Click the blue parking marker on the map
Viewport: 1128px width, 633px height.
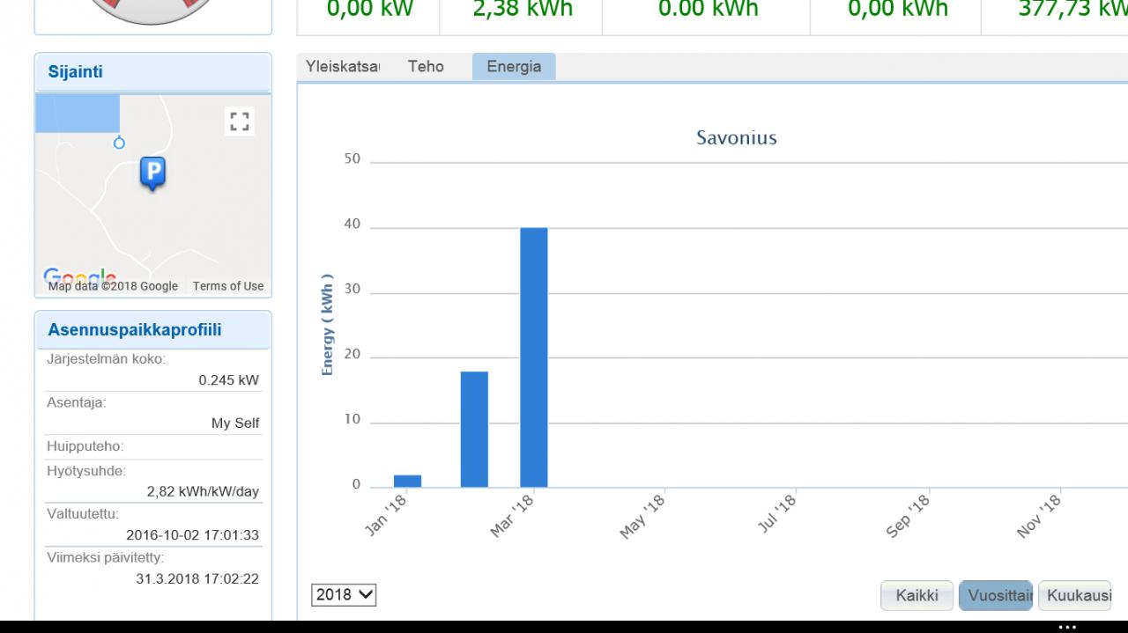[x=153, y=173]
